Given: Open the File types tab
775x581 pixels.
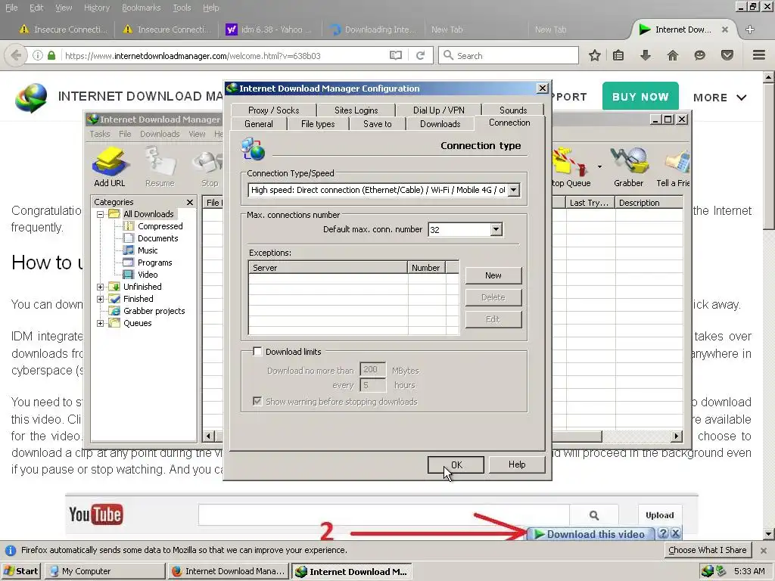Looking at the screenshot, I should click(x=318, y=124).
